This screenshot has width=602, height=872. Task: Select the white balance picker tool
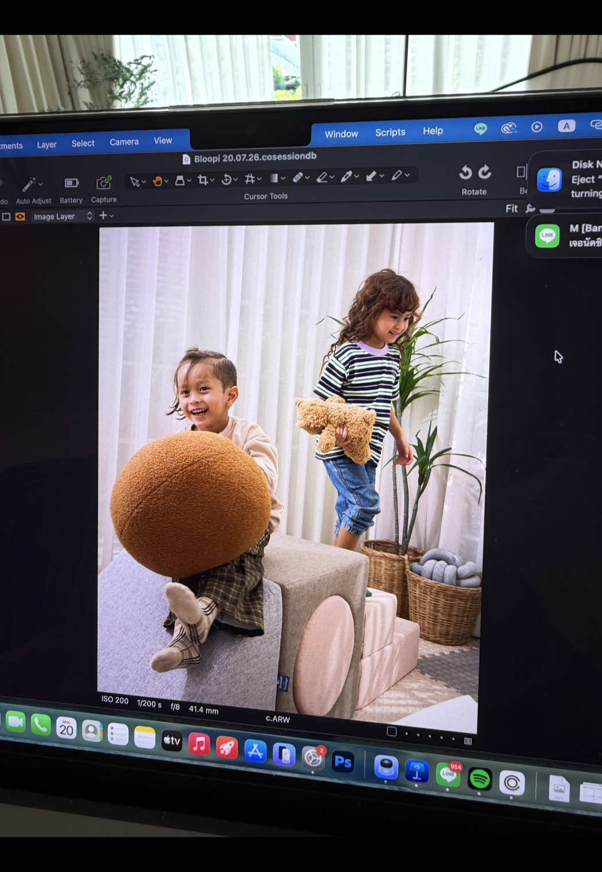point(346,176)
